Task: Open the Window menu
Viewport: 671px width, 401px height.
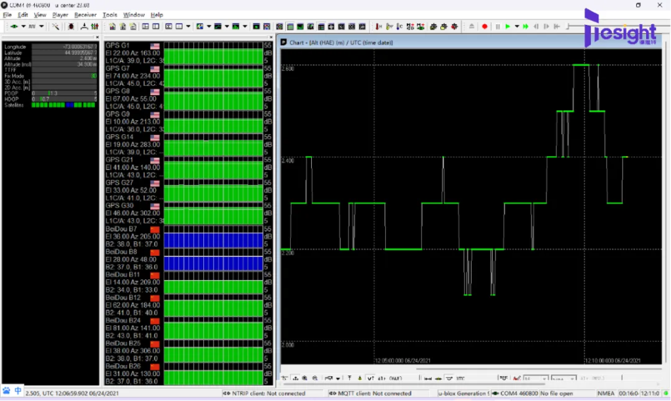Action: 134,15
